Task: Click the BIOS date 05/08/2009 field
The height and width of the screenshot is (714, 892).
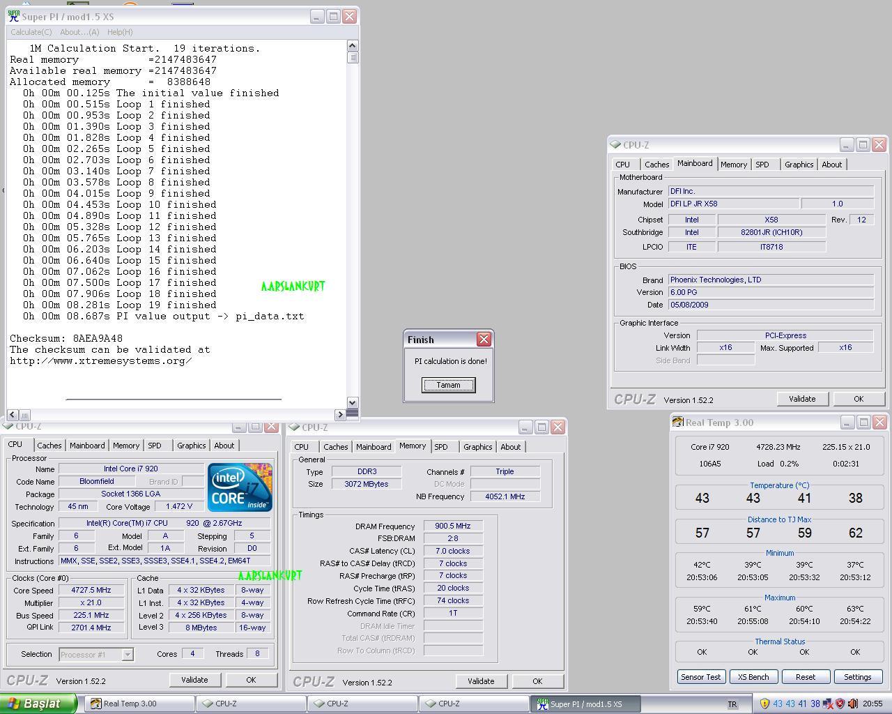Action: (770, 305)
